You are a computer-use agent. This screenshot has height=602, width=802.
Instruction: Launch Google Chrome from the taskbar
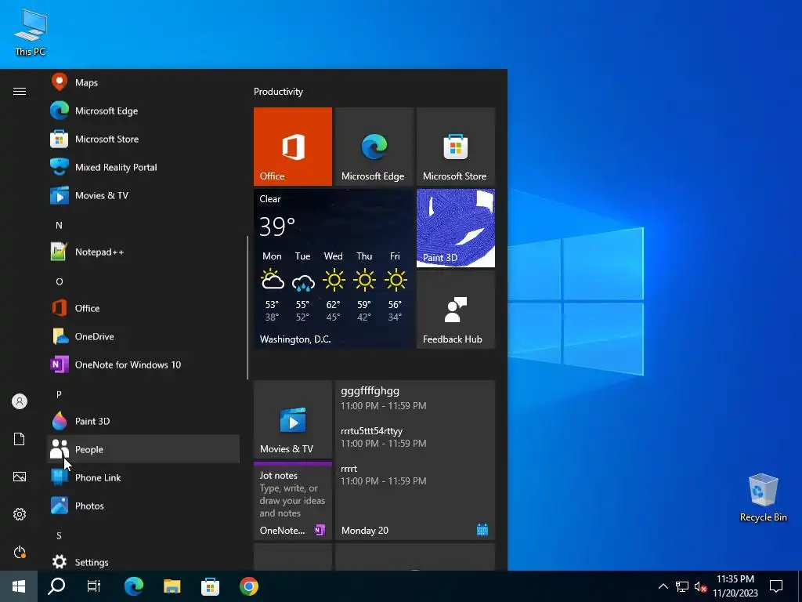248,586
